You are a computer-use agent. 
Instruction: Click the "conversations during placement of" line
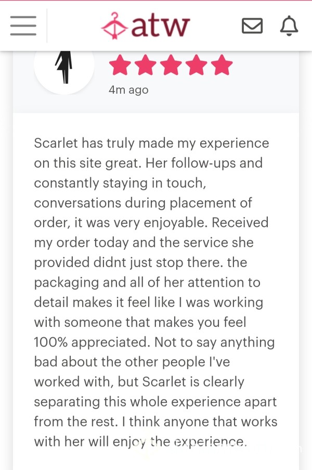143,203
